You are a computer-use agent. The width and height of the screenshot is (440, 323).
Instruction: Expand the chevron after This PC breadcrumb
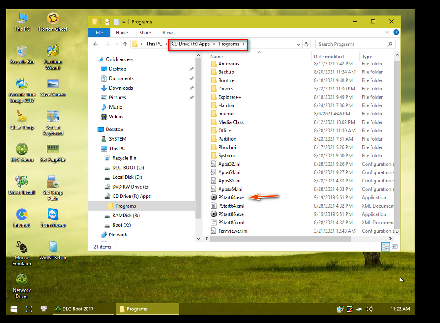coord(166,44)
